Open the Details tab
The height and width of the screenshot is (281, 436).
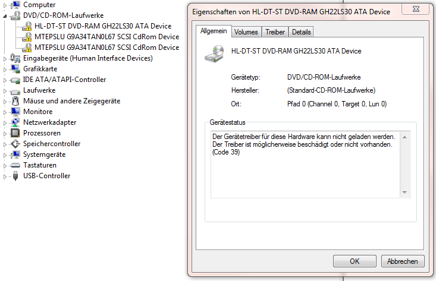pos(301,32)
